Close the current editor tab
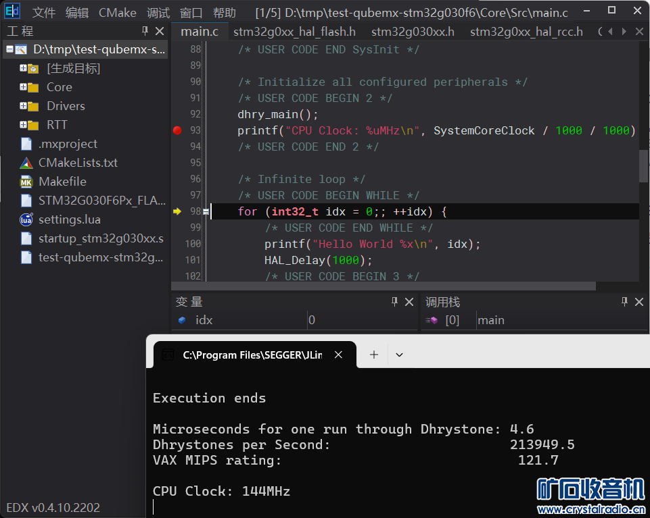Image resolution: width=650 pixels, height=518 pixels. pyautogui.click(x=640, y=32)
